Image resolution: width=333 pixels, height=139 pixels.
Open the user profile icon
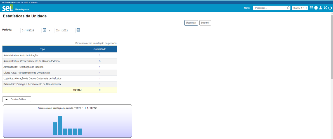tap(321, 8)
